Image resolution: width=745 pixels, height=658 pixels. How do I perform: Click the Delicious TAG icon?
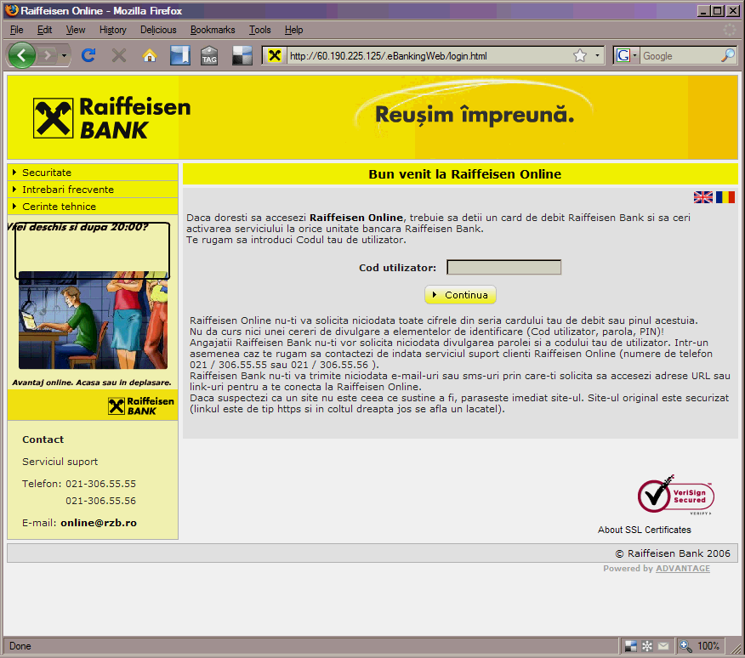click(209, 55)
